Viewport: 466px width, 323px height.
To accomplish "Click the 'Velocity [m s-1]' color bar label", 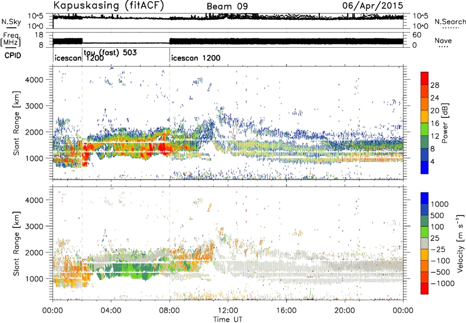I will point(460,243).
